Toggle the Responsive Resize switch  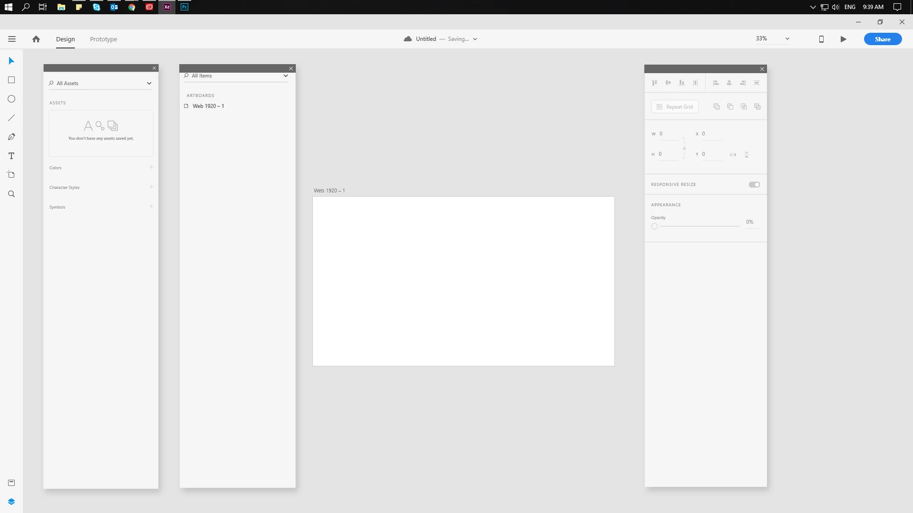click(754, 184)
